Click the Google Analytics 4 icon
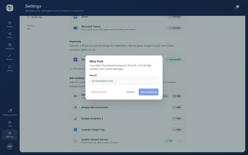This screenshot has height=155, width=248. 75,119
